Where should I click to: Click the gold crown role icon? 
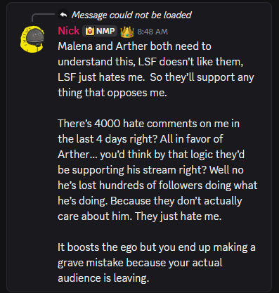pyautogui.click(x=127, y=32)
